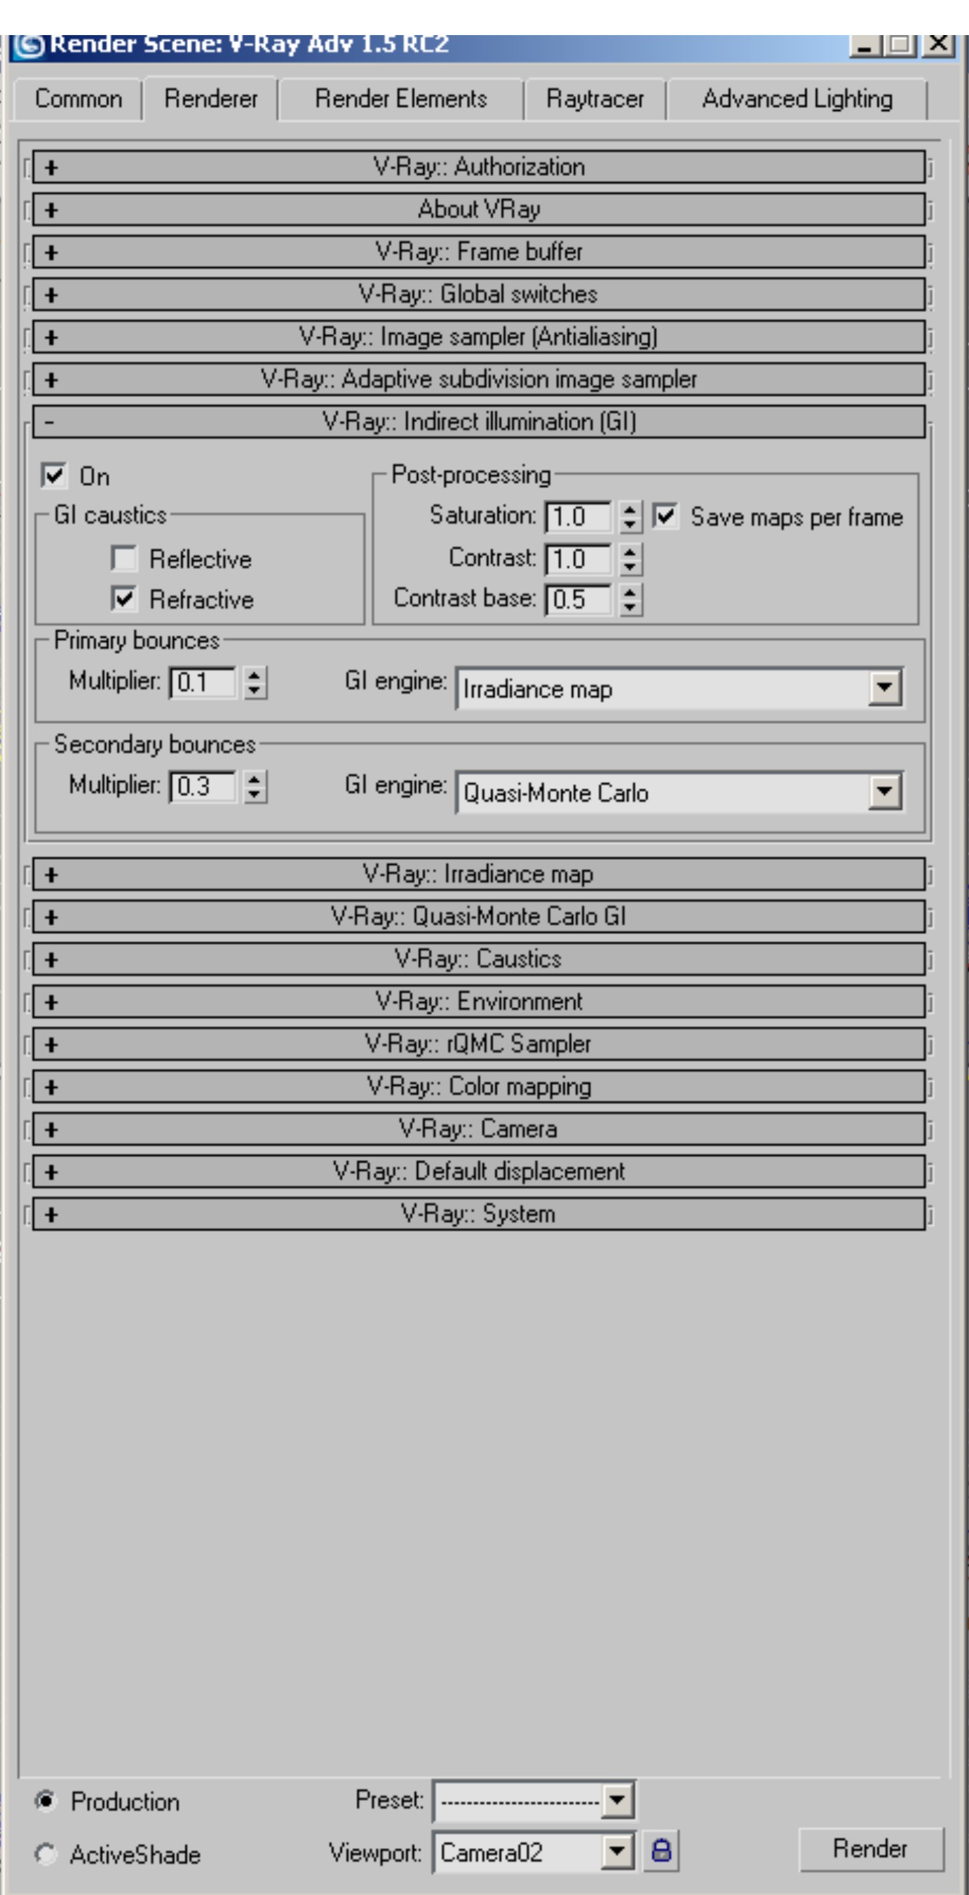Click the Saturation value field
Image resolution: width=969 pixels, height=1895 pixels.
[578, 516]
